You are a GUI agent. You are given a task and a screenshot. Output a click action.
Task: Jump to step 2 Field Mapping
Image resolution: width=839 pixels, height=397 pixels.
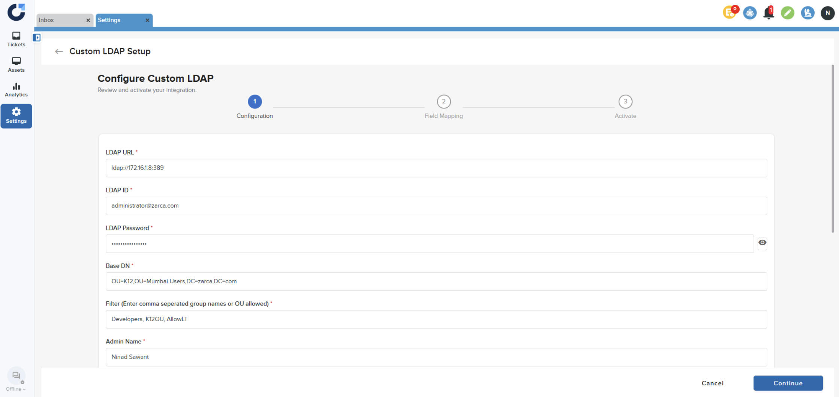click(x=443, y=102)
